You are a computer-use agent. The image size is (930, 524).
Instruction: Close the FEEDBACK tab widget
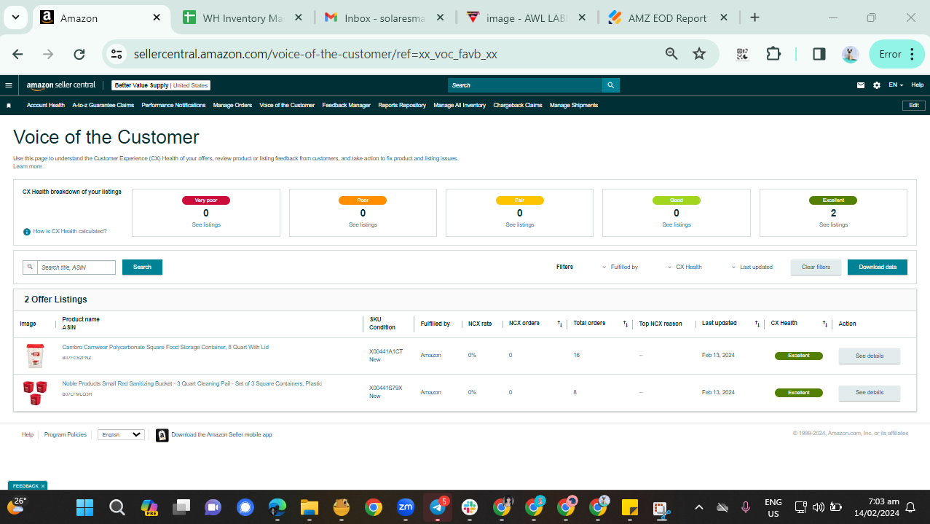[x=43, y=486]
